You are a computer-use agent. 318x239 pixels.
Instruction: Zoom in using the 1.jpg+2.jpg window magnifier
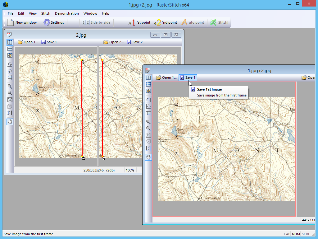148,122
